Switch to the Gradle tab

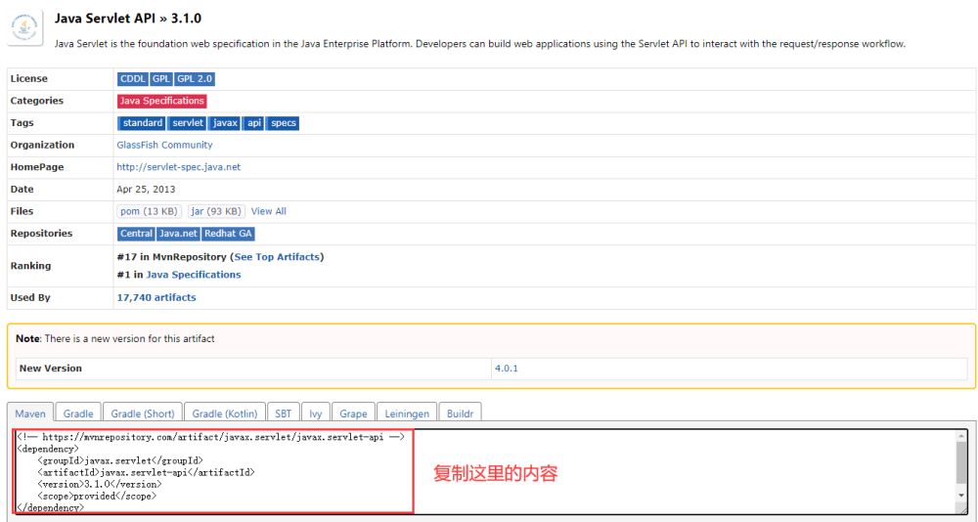78,413
